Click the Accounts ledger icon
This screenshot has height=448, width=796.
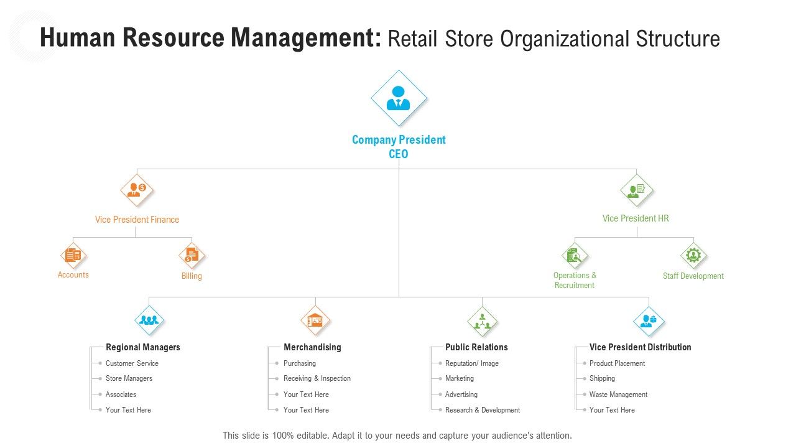pos(73,255)
